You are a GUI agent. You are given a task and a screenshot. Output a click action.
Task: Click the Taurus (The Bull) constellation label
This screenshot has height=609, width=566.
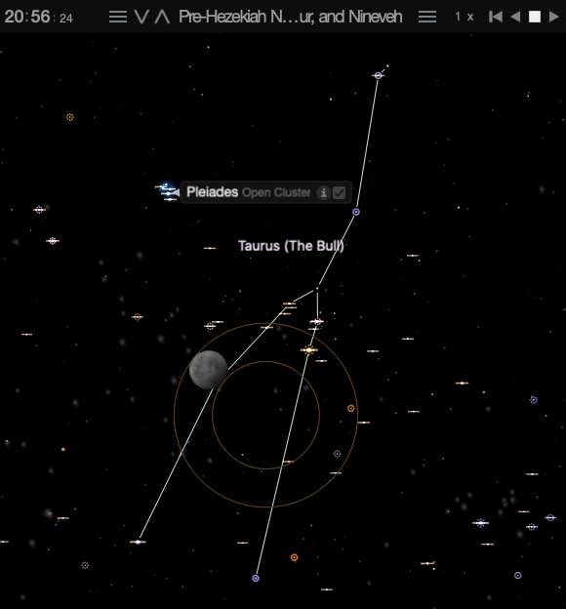click(291, 246)
